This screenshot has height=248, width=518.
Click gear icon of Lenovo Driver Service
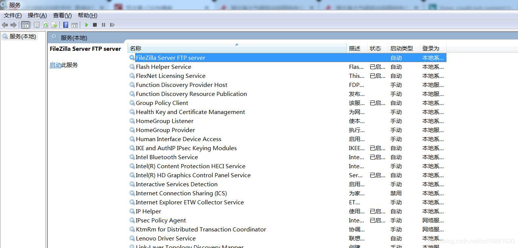[132, 238]
